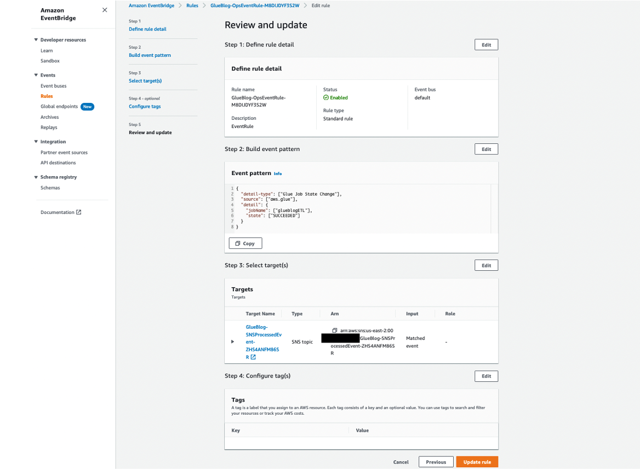Open Sandbox in sidebar

[x=50, y=61]
